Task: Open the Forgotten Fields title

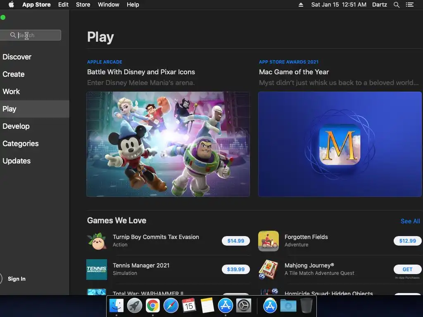Action: point(306,237)
